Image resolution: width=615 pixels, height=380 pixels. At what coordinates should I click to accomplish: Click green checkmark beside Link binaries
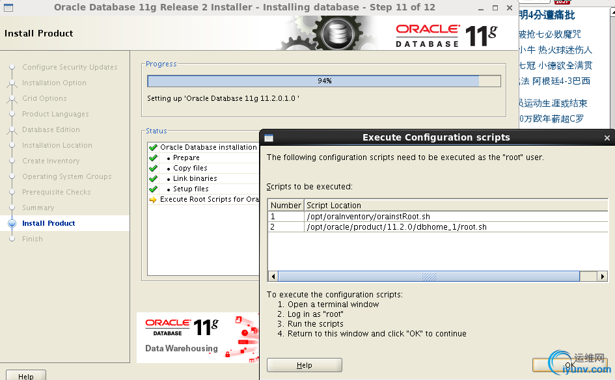pyautogui.click(x=154, y=179)
